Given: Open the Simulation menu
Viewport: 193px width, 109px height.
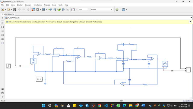Looking at the screenshot, I should pos(37,5).
